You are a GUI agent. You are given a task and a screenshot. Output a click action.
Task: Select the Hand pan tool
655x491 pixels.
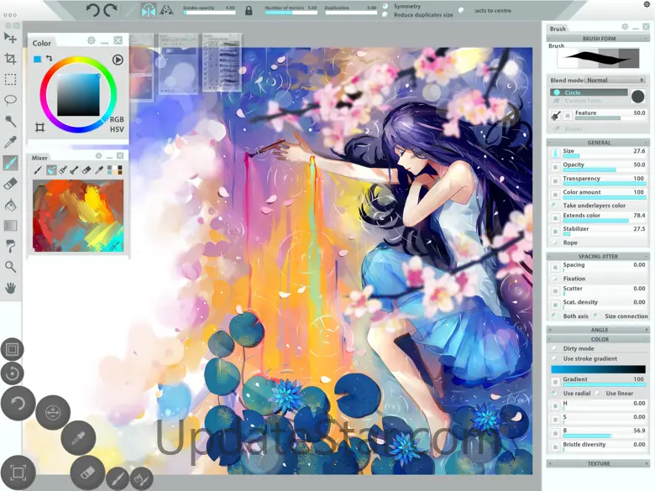point(10,287)
